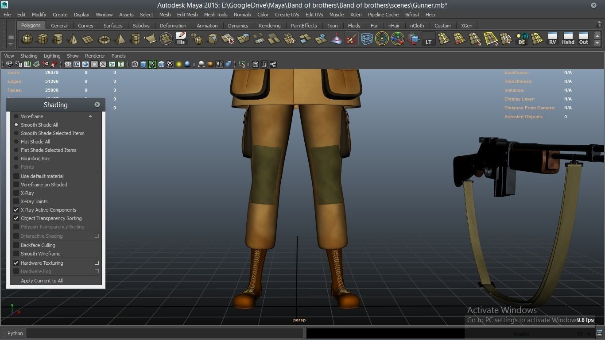Open Hardware Texturing option box
This screenshot has width=605, height=340.
point(97,263)
